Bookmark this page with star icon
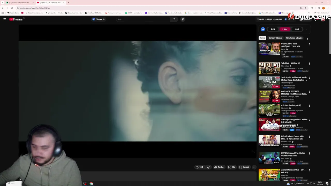Image resolution: width=331 pixels, height=186 pixels. 305,8
